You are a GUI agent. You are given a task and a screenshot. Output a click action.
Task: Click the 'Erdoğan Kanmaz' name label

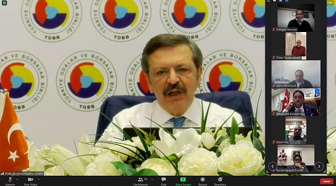286,29
